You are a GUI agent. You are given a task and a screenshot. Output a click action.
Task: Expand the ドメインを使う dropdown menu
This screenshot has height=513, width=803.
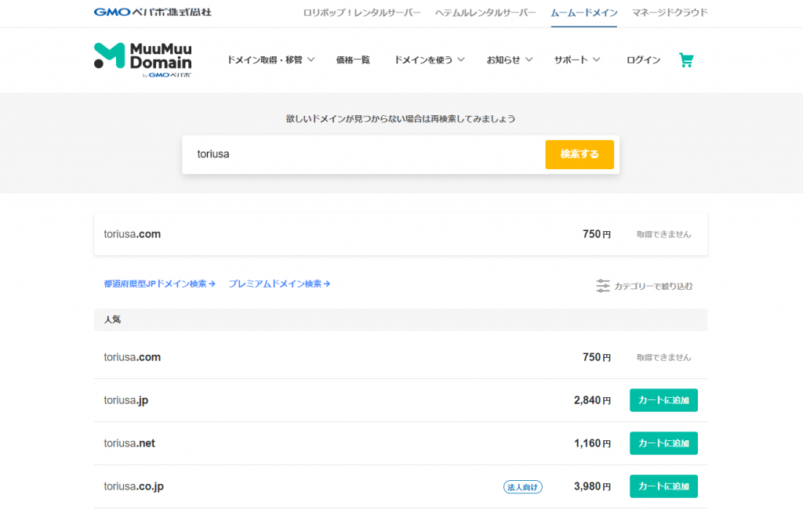(x=429, y=60)
